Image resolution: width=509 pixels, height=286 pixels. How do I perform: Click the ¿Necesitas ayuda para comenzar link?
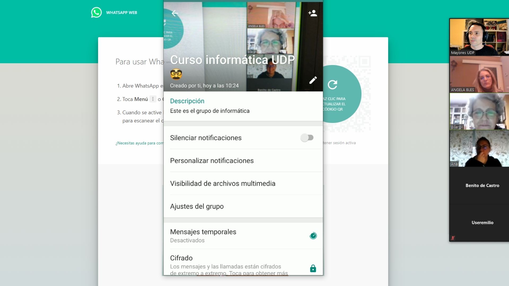pyautogui.click(x=139, y=143)
